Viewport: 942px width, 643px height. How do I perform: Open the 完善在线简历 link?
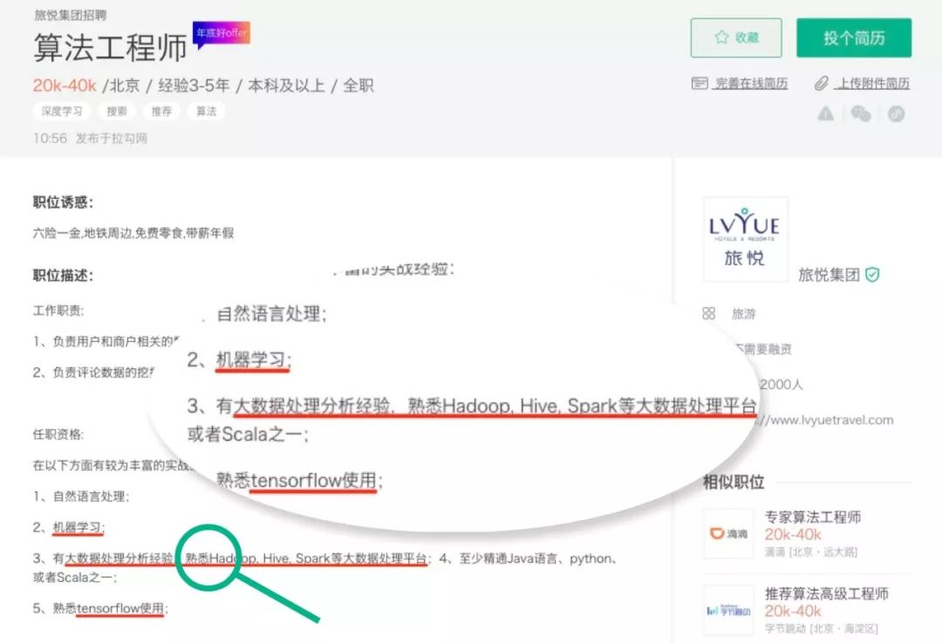coord(751,84)
